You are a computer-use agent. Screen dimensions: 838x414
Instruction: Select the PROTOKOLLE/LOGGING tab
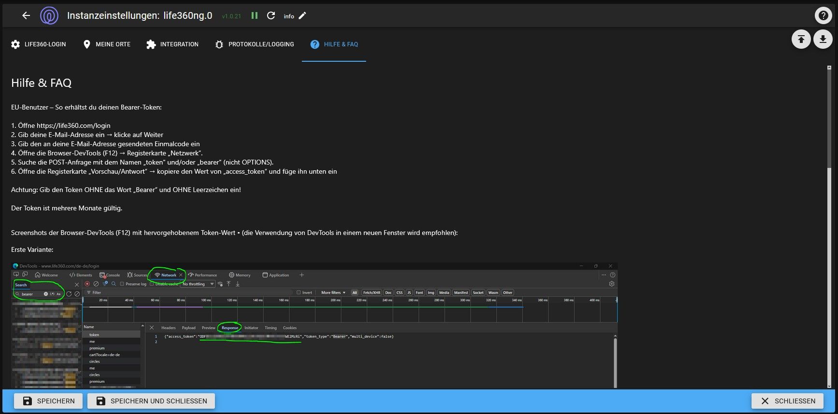tap(255, 44)
